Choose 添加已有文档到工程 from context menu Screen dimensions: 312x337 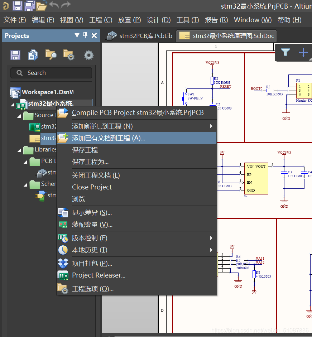[x=108, y=138]
